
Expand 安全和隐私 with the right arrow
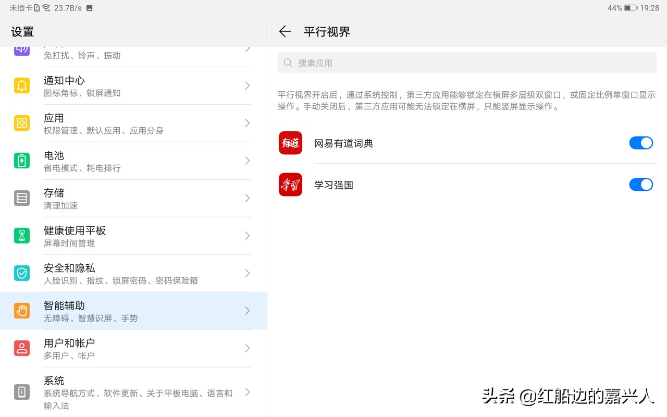(247, 274)
